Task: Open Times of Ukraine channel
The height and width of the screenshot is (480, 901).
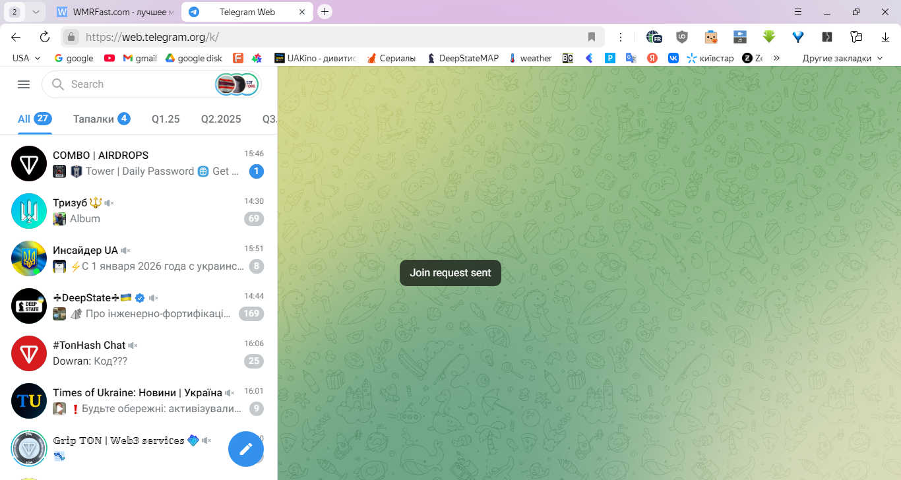Action: pyautogui.click(x=139, y=401)
